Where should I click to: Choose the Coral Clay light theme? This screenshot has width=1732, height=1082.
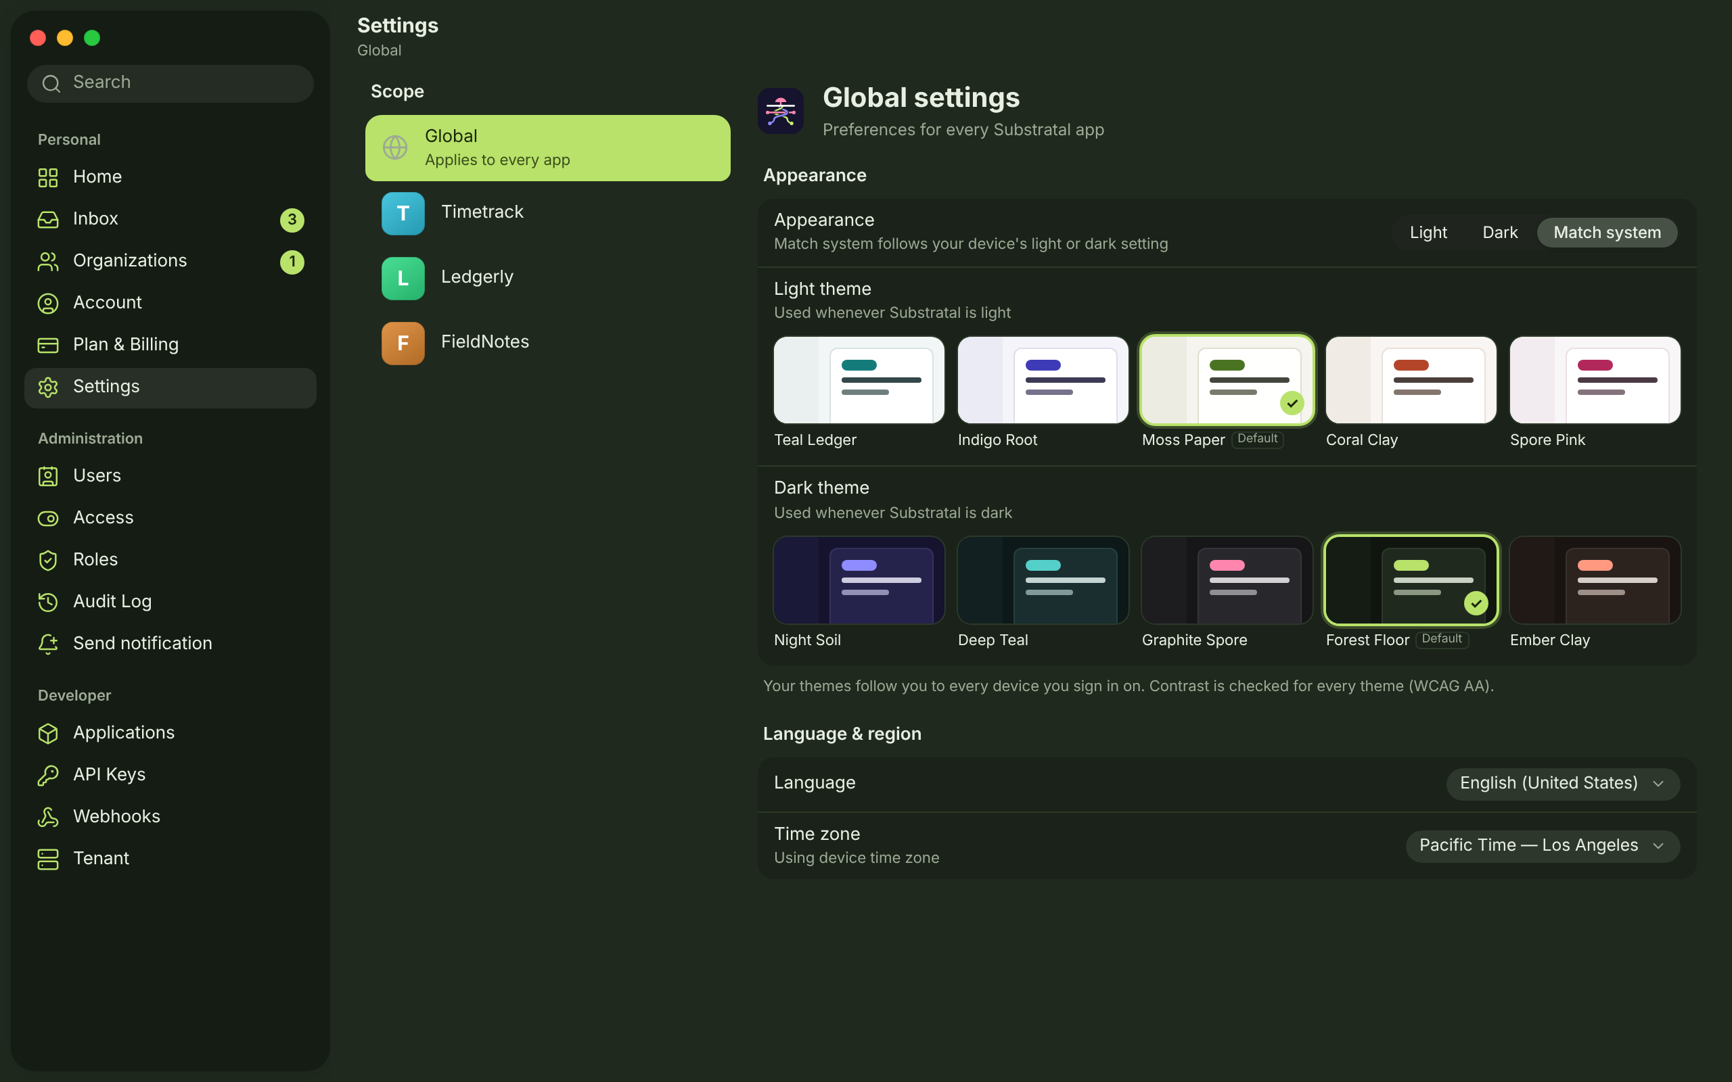pos(1411,380)
